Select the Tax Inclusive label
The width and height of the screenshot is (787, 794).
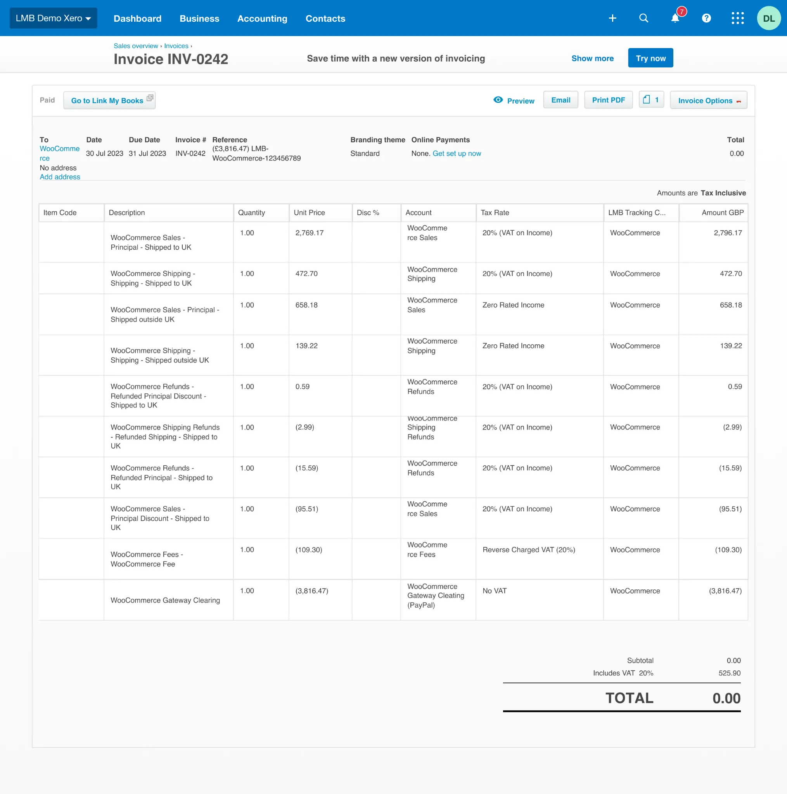(x=723, y=193)
